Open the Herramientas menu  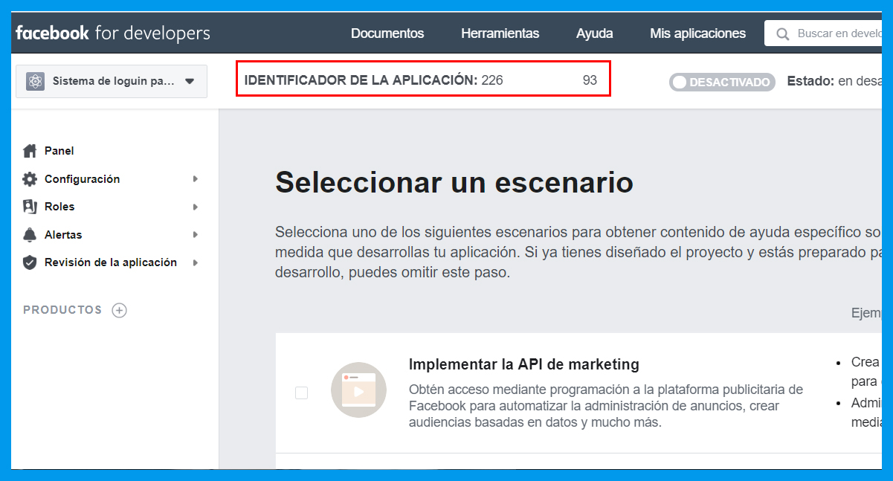pos(500,33)
